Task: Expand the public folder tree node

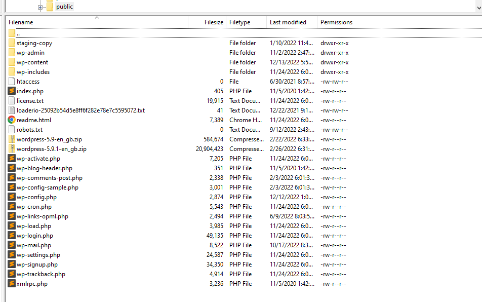Action: tap(40, 8)
